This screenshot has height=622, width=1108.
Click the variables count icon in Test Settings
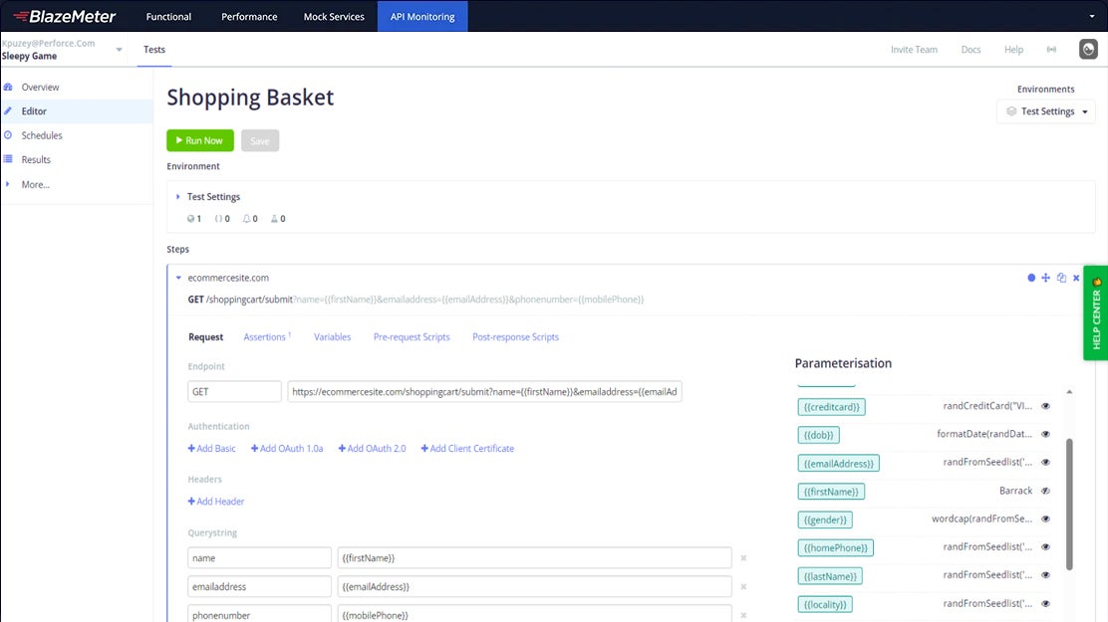pos(218,219)
